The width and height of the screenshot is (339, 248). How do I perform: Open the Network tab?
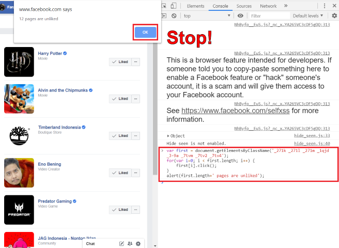tap(268, 6)
